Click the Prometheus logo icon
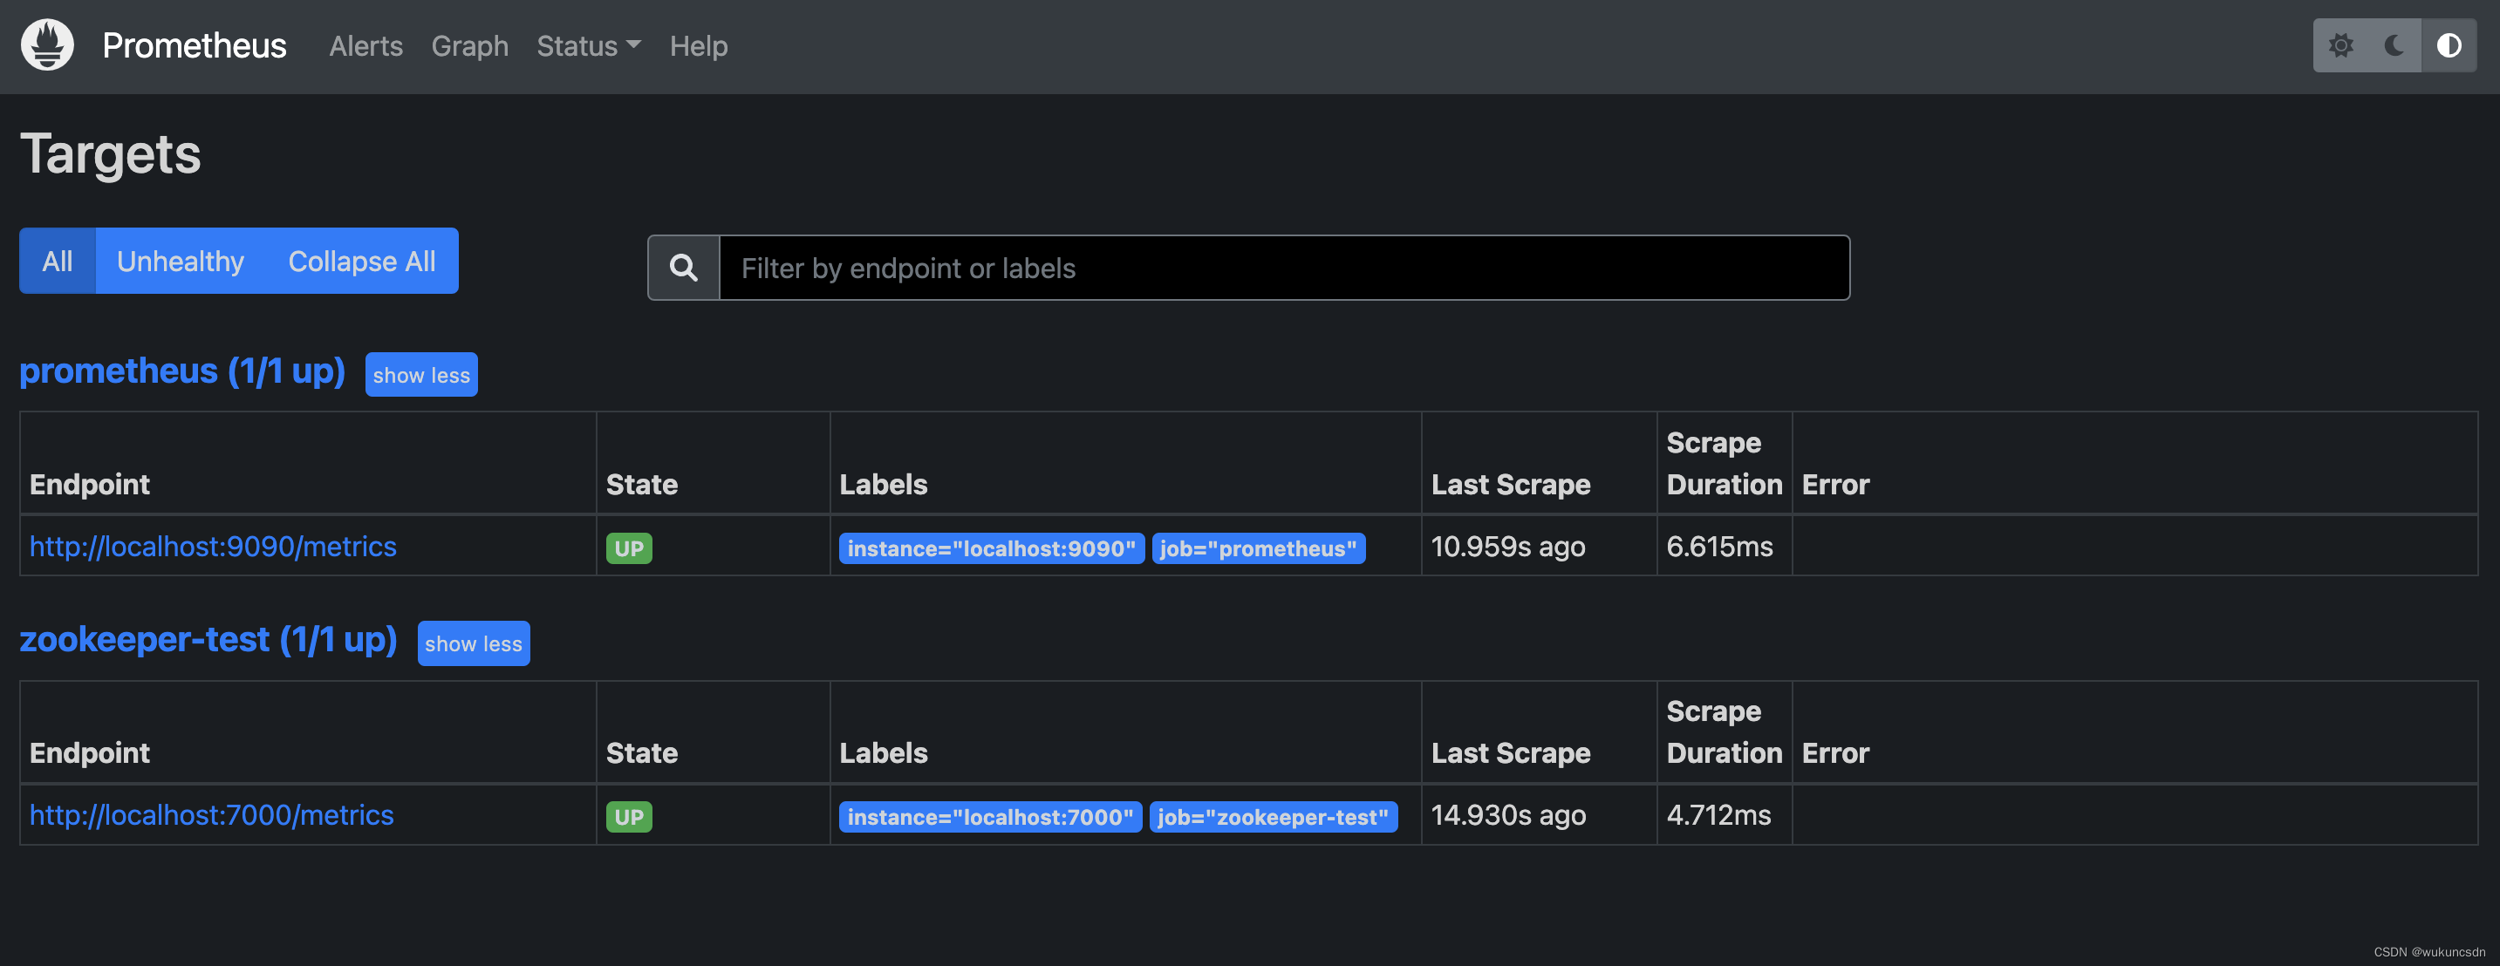Image resolution: width=2500 pixels, height=966 pixels. coord(45,44)
